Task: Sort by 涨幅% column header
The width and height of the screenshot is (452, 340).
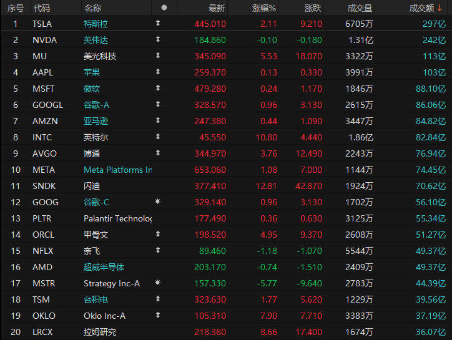Action: click(264, 8)
